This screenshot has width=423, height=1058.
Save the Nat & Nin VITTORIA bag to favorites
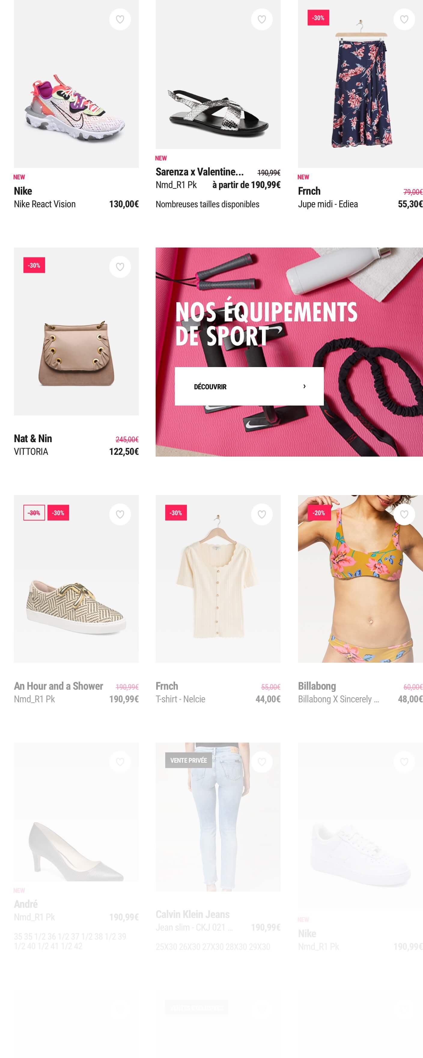tap(120, 267)
